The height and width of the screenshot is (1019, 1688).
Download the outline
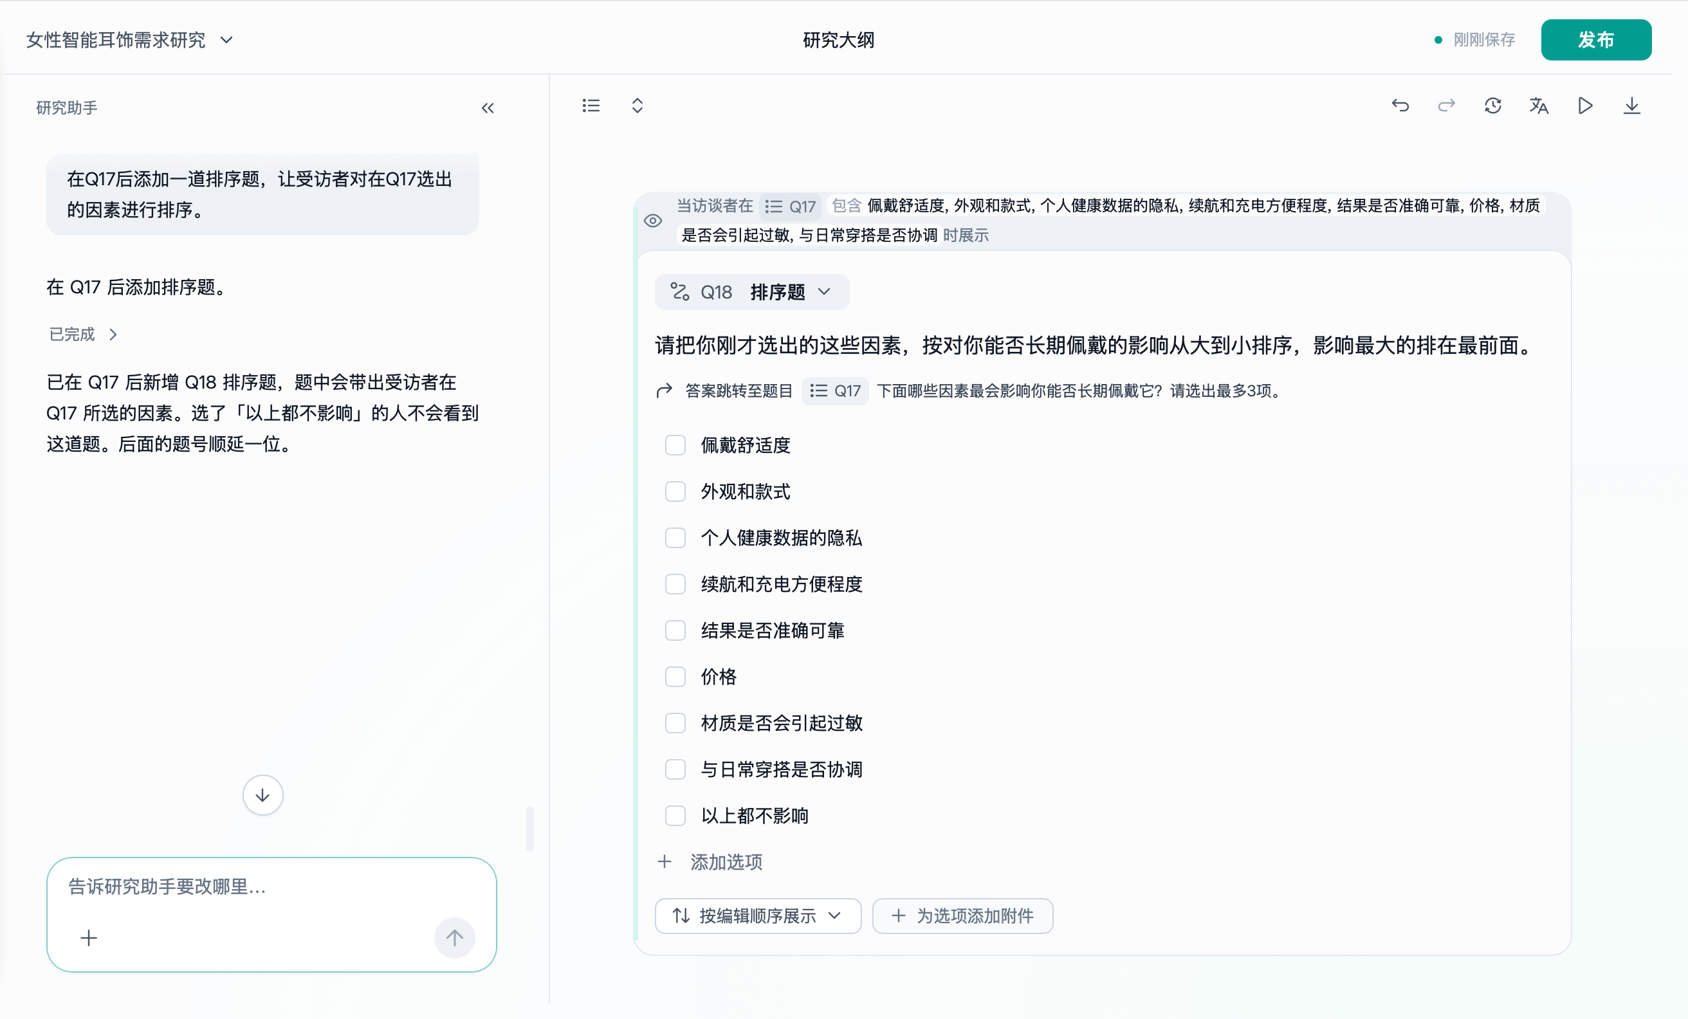pos(1632,106)
